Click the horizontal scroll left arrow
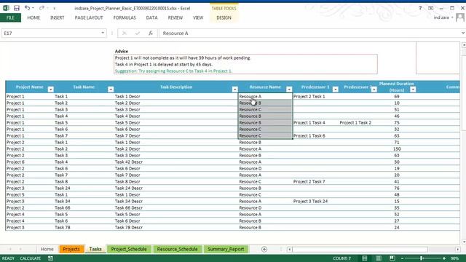466x262 pixels. [x=290, y=250]
